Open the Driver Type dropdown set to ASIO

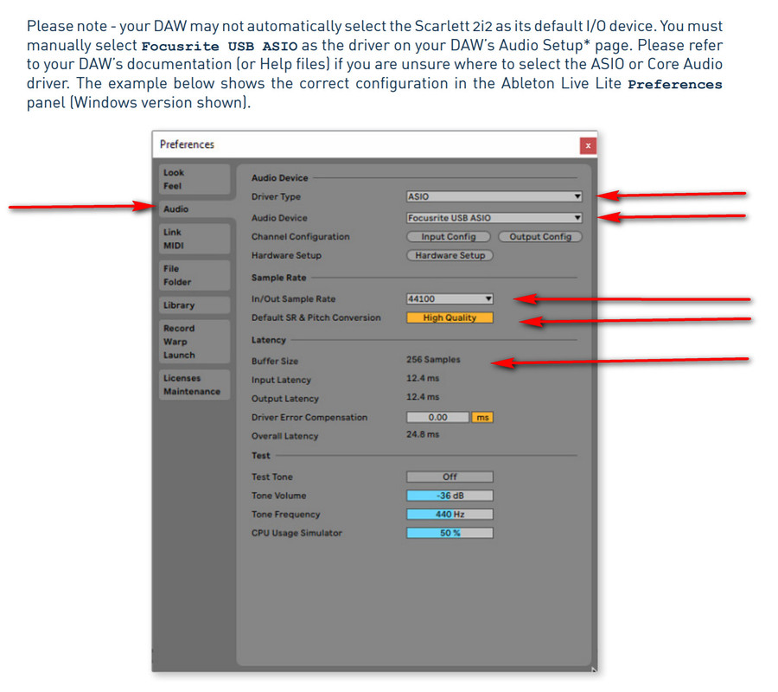[x=494, y=196]
